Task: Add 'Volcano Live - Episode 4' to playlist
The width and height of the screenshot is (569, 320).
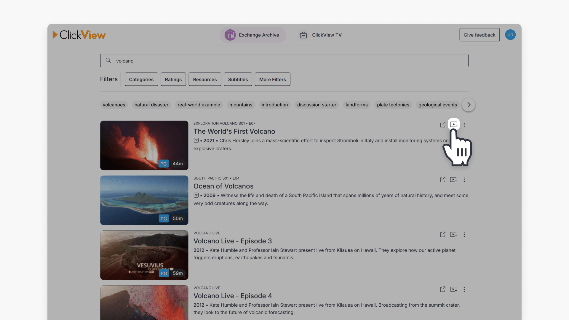Action: (453, 289)
